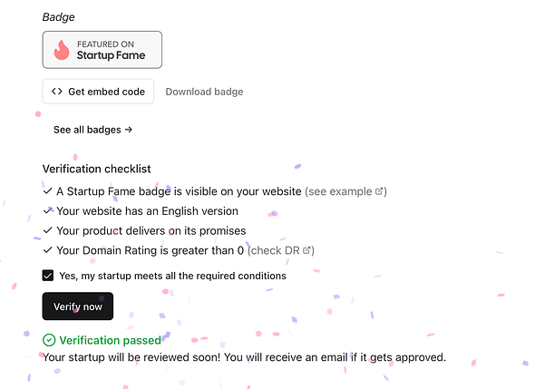The height and width of the screenshot is (389, 544).
Task: Click 'Your product delivers on its promises' text
Action: click(151, 230)
